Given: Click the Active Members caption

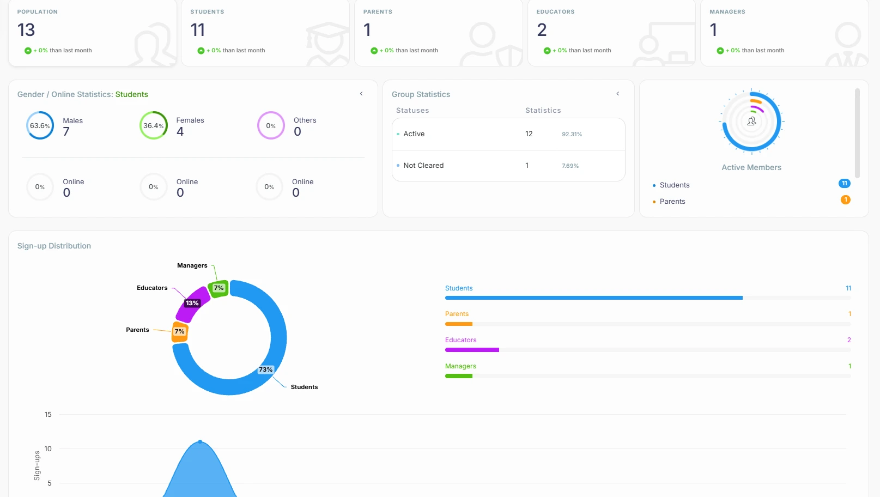Looking at the screenshot, I should click(x=751, y=168).
